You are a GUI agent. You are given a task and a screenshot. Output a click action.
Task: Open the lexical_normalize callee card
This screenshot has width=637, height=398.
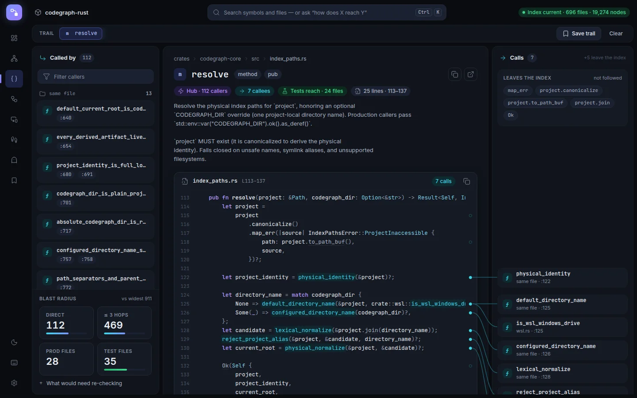pos(563,373)
